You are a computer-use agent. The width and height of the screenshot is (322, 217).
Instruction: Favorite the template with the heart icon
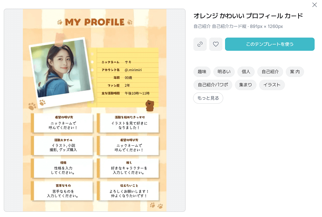point(216,44)
